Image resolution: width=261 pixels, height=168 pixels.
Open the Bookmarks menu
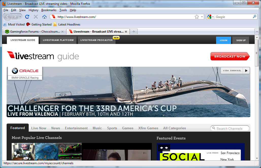coord(49,10)
